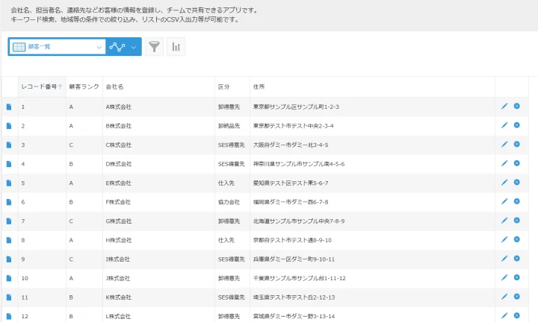This screenshot has height=322, width=538.
Task: Delete the J株式会社 record
Action: 517,277
